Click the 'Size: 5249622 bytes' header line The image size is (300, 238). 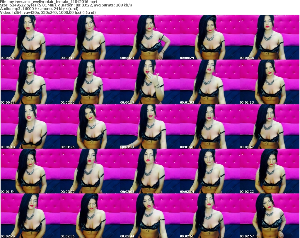66,5
